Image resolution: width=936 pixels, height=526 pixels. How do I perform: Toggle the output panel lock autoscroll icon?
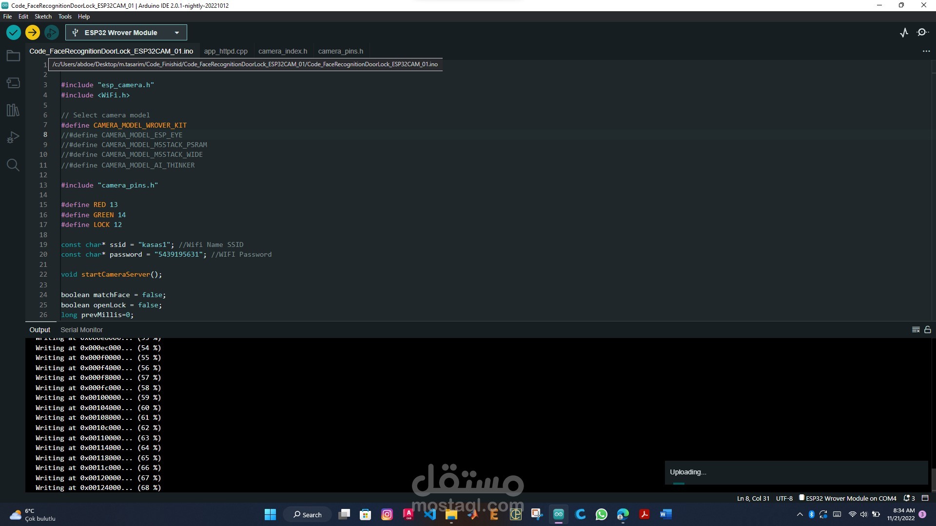point(928,330)
